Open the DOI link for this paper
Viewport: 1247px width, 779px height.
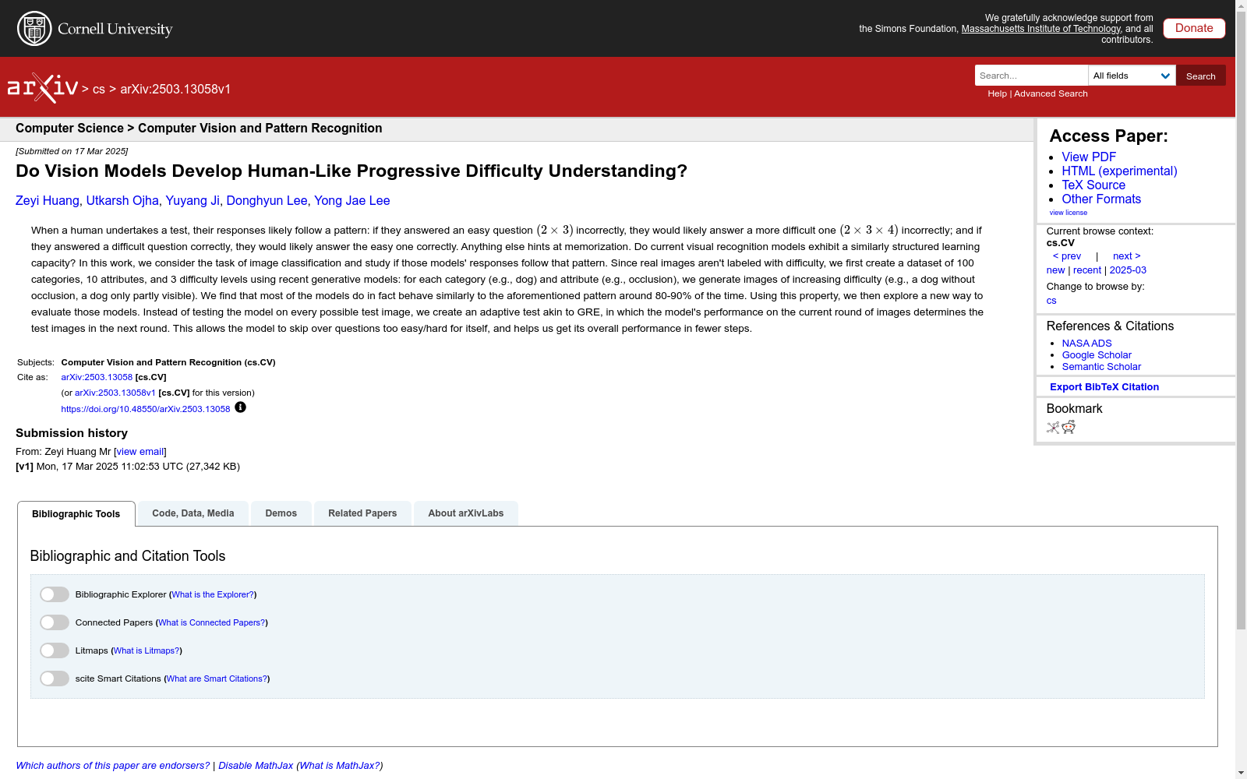(146, 409)
